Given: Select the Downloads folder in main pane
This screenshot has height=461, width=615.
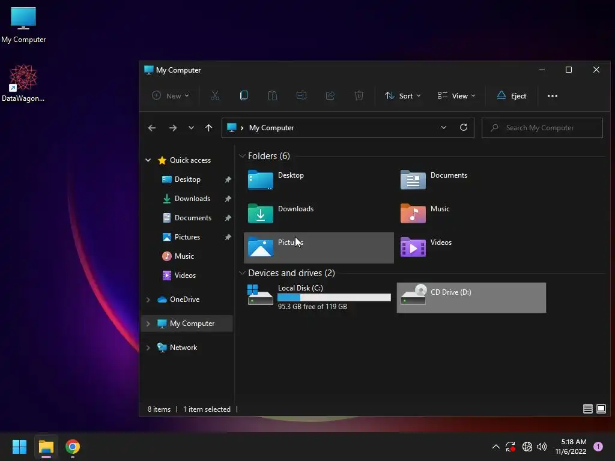Looking at the screenshot, I should point(318,214).
